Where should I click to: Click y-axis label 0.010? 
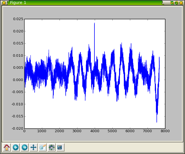(x=18, y=55)
